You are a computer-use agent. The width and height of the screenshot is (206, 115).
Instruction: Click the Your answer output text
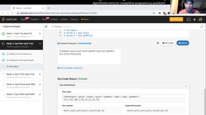84,111
